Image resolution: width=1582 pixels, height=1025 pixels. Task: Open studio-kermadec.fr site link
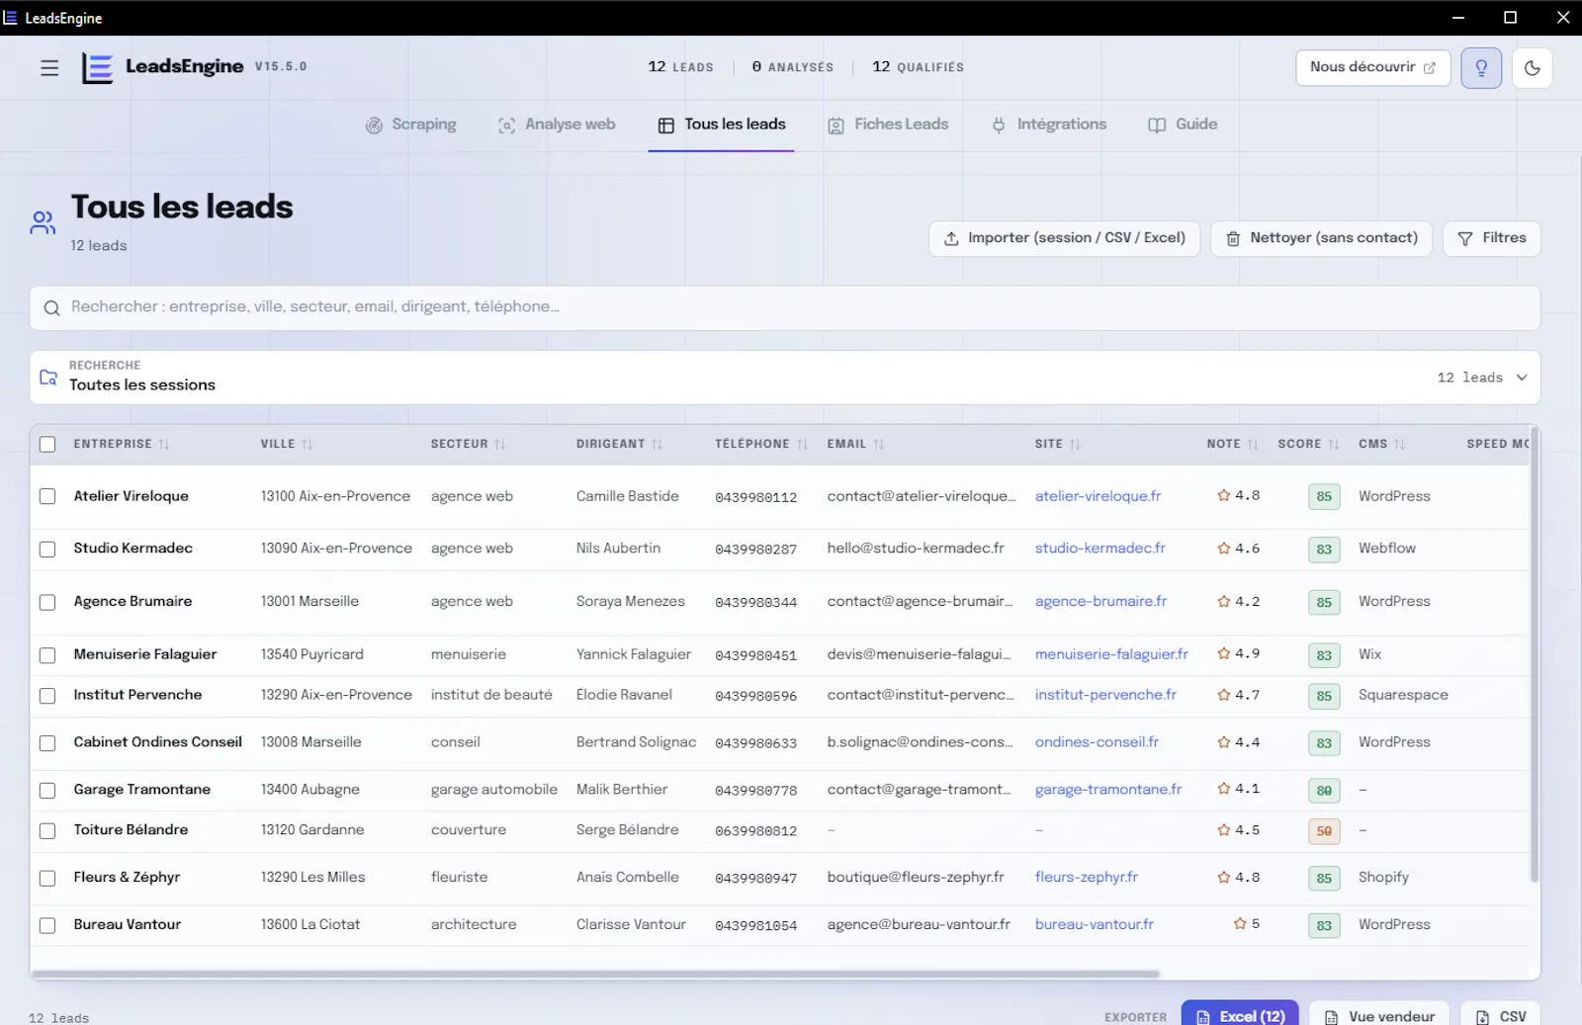[x=1100, y=548]
